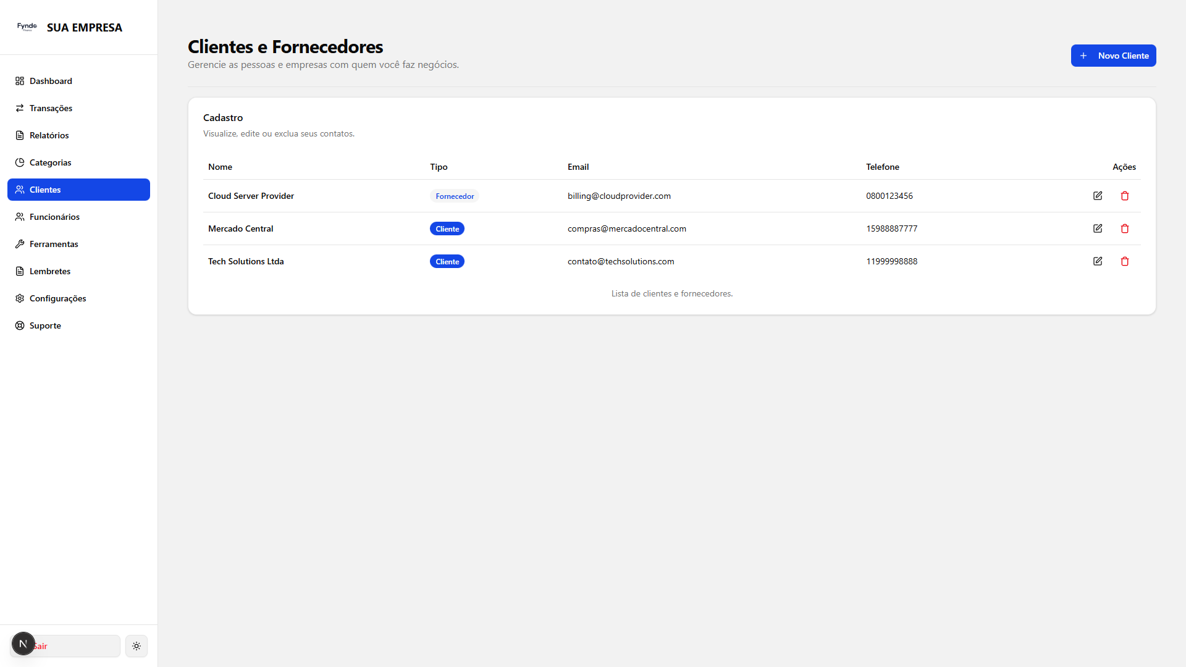Open the Dashboard page
1186x667 pixels.
click(x=51, y=81)
